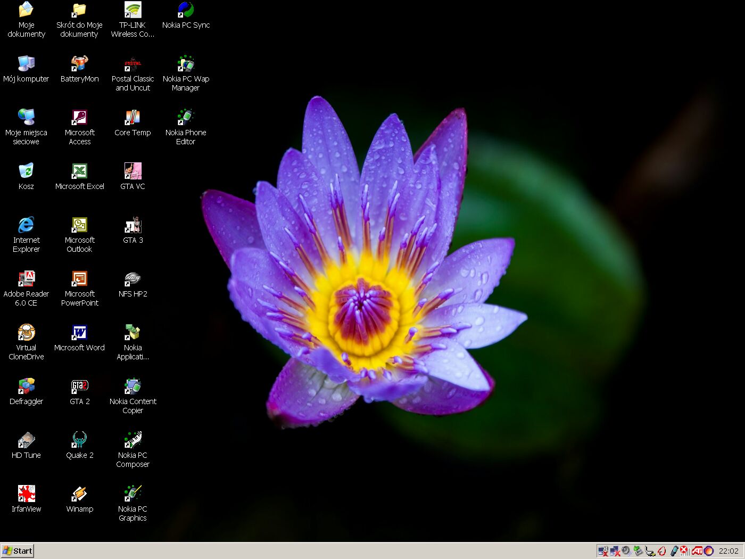
Task: Select the TP-LINK Wireless Configuration icon
Action: pos(133,10)
